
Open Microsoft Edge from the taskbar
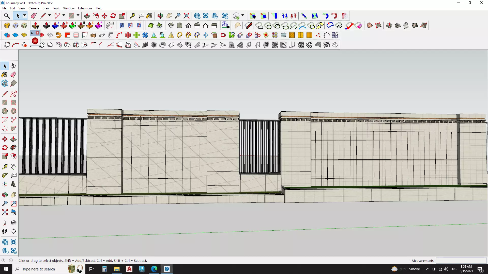point(154,269)
